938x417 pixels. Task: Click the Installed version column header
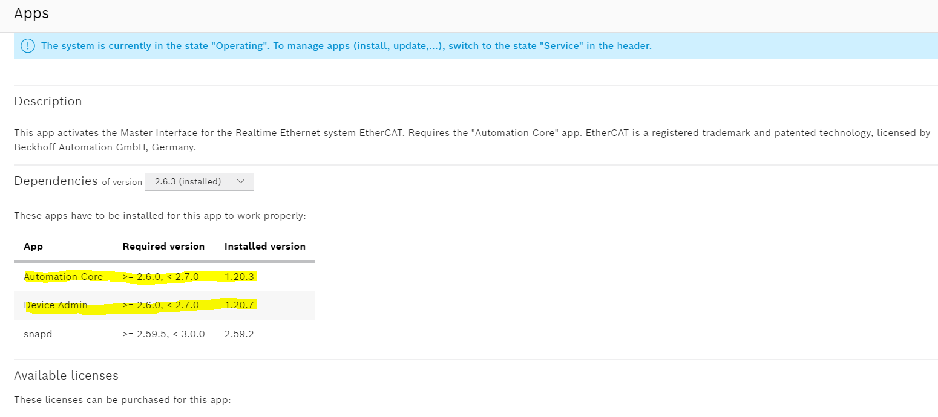264,247
